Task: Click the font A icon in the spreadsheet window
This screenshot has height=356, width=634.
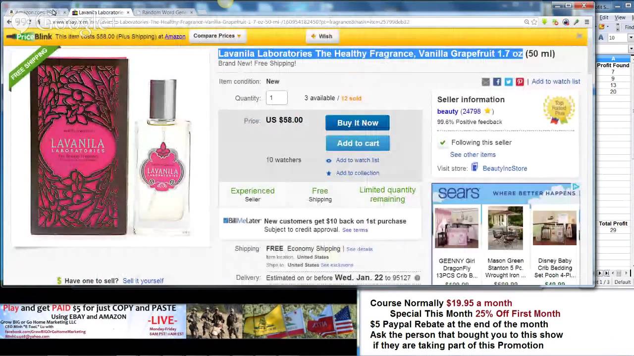Action: point(601,38)
